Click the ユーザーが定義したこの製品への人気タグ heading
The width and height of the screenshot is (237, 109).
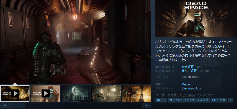coord(184,95)
